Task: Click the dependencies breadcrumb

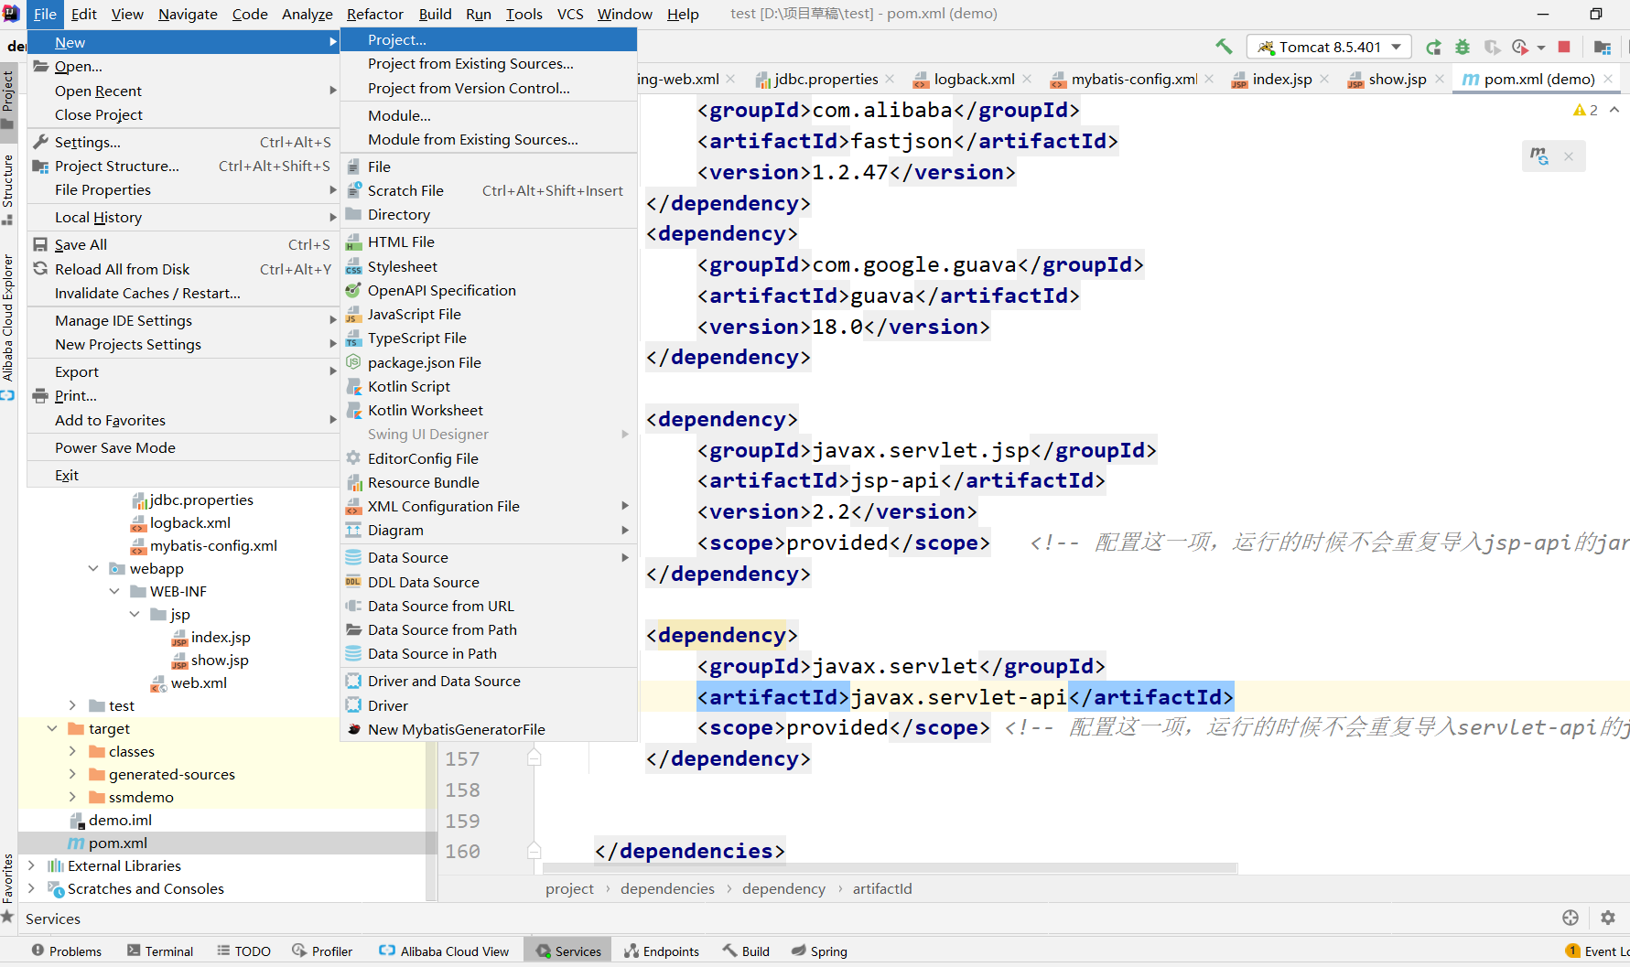Action: 667,888
